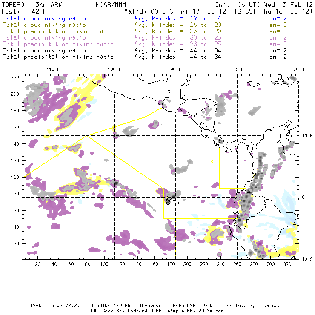Click the "Noah LSM" model text
This screenshot has width=315, height=315.
[x=184, y=306]
